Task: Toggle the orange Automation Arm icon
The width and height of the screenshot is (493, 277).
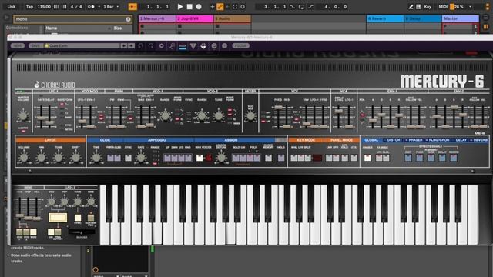Action: click(x=220, y=7)
